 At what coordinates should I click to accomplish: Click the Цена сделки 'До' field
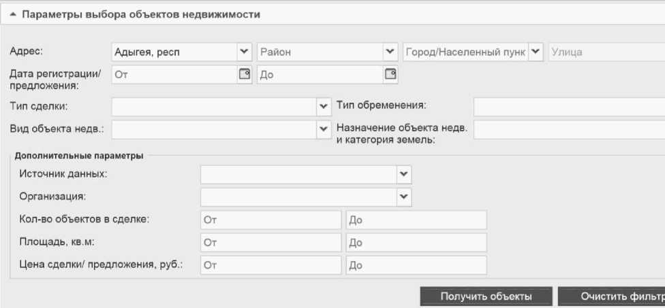tap(416, 264)
